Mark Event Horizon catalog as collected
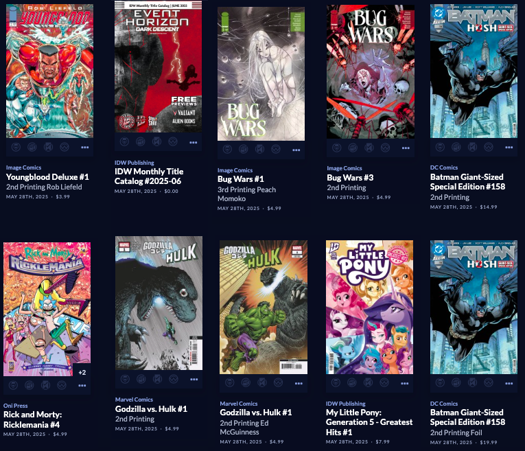Viewport: 525px width, 451px height. point(140,142)
